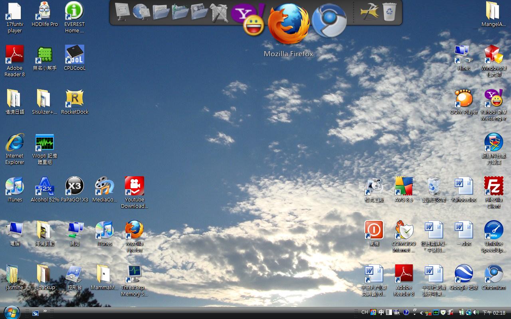511x319 pixels.
Task: Open the taskbar clock showing 下午 02:18
Action: coord(494,313)
